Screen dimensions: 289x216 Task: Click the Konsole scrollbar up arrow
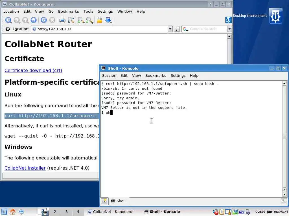[284, 83]
